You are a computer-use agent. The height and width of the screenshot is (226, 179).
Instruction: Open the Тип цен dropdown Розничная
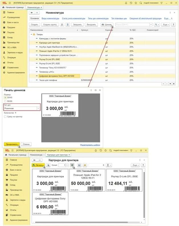click(38, 108)
